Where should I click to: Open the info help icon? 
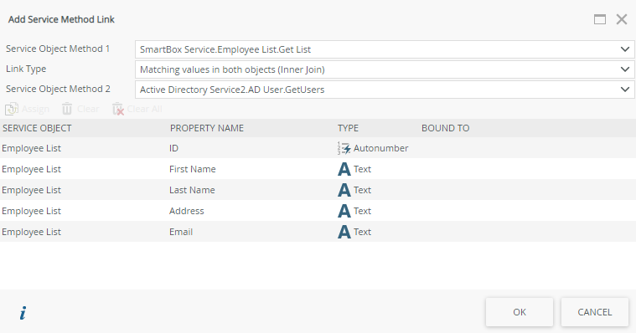tap(23, 313)
